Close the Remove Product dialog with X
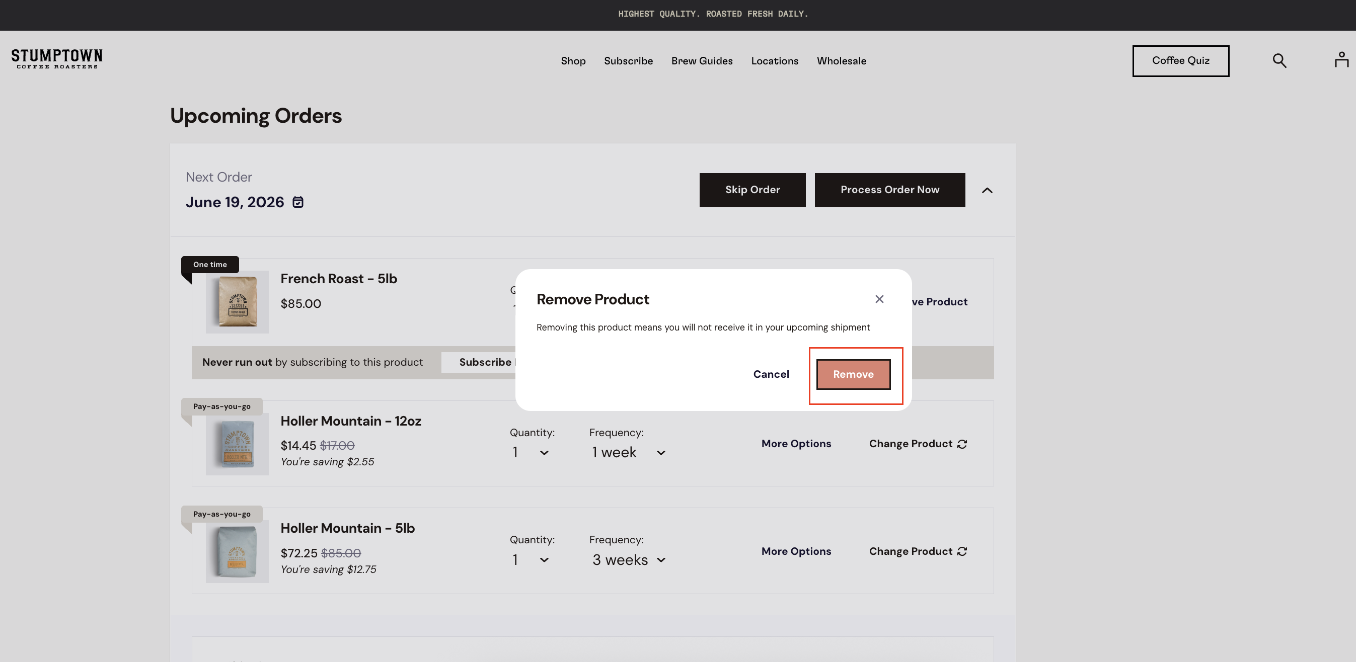1356x662 pixels. (879, 299)
